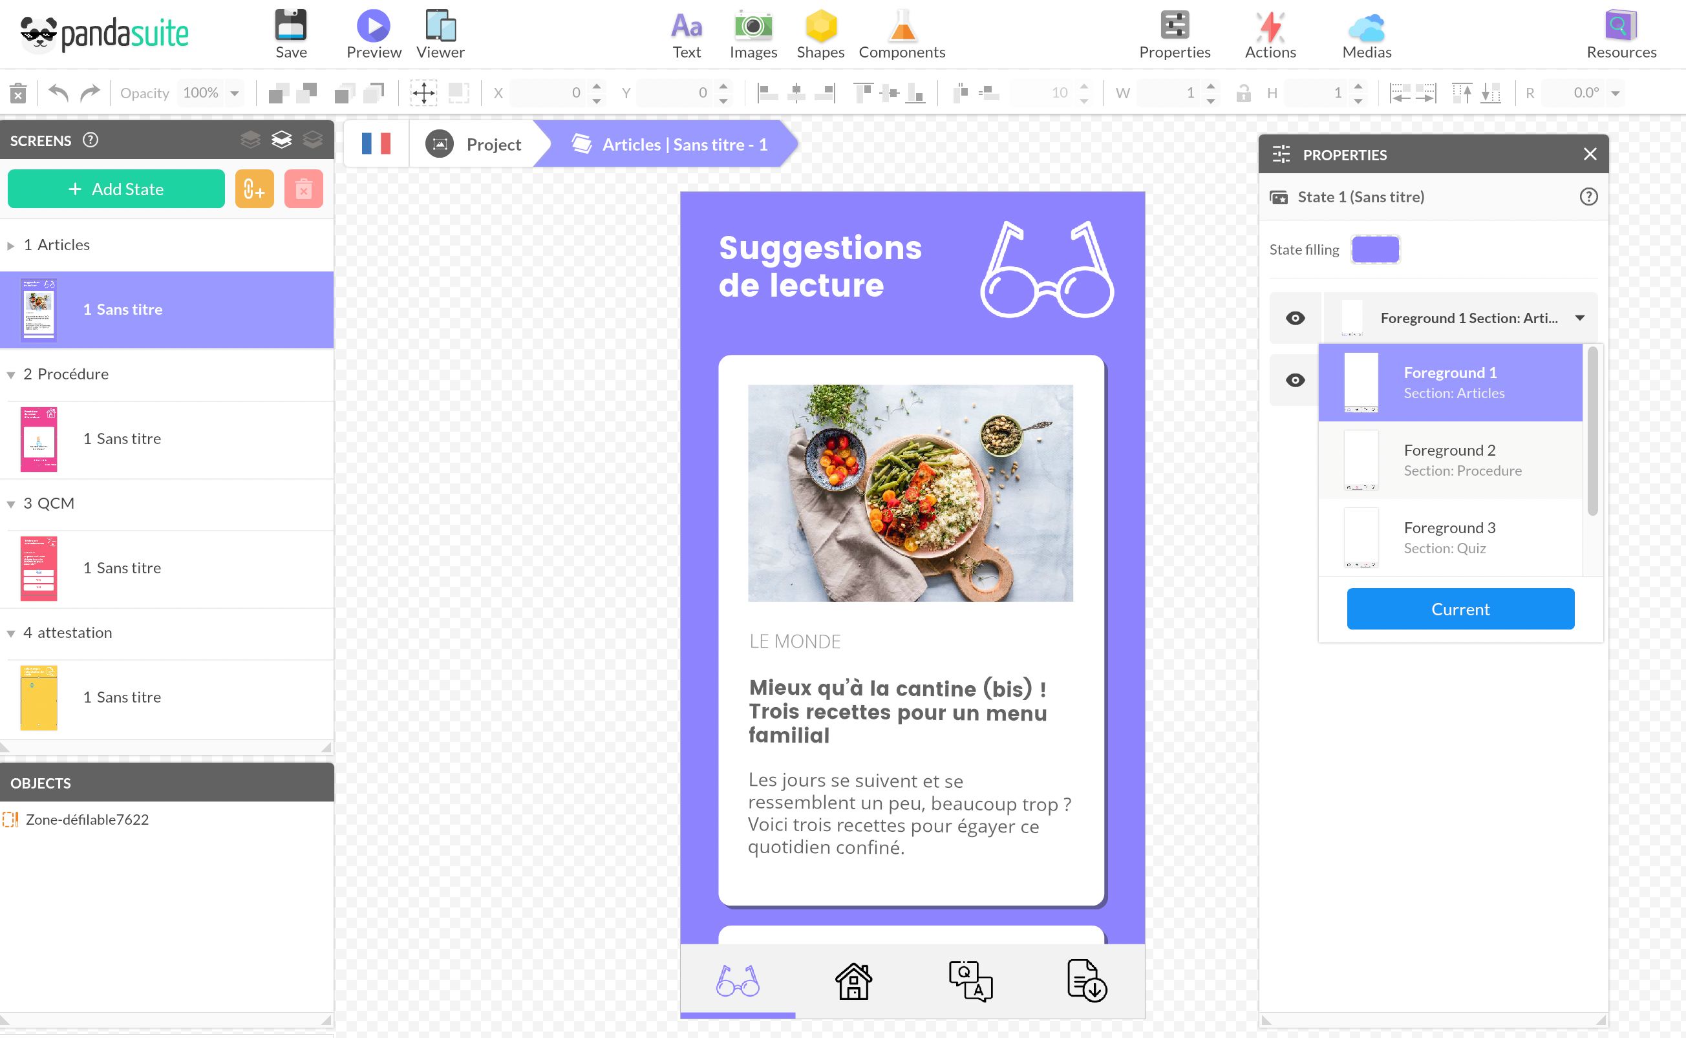Toggle visibility eye of first foreground row
Screen dimensions: 1686x1038
[x=1295, y=318]
